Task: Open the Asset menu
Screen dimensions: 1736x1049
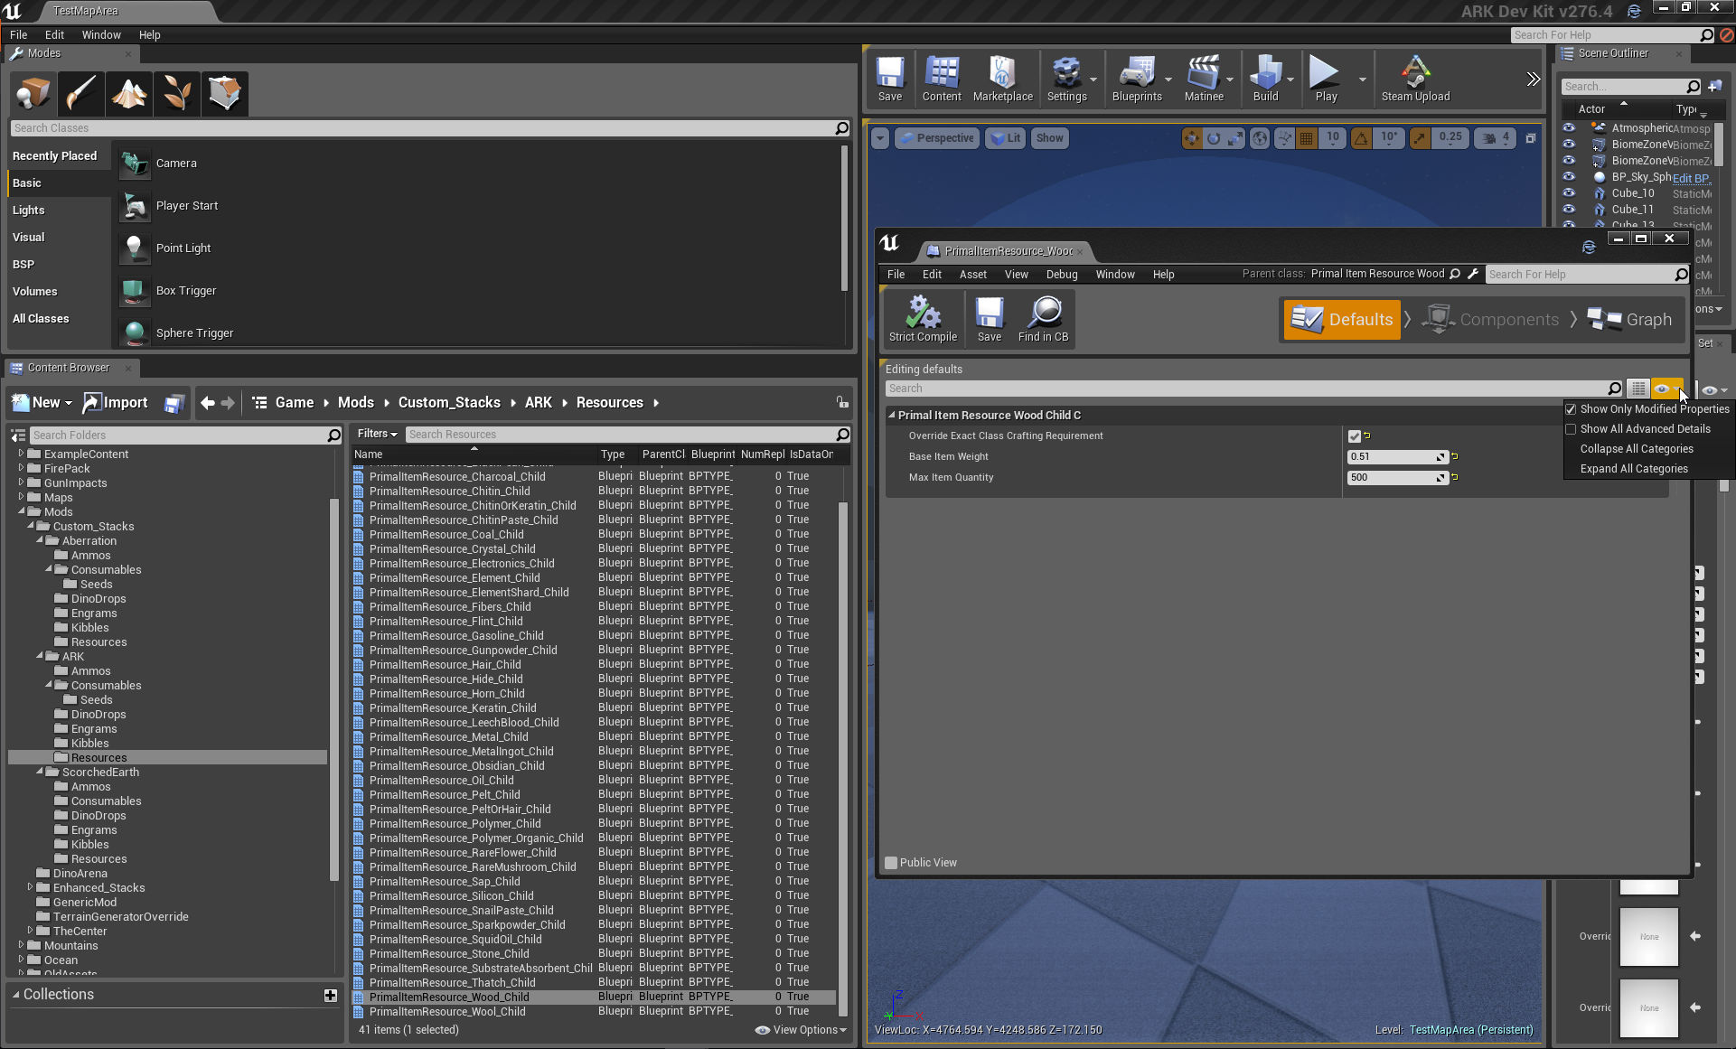Action: 972,275
